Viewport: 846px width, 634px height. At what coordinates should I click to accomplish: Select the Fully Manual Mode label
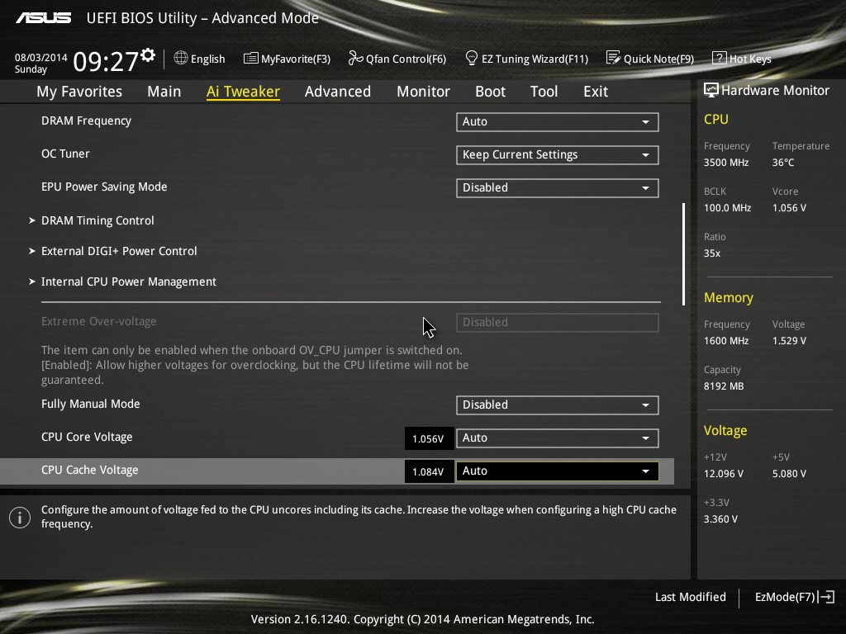(91, 404)
